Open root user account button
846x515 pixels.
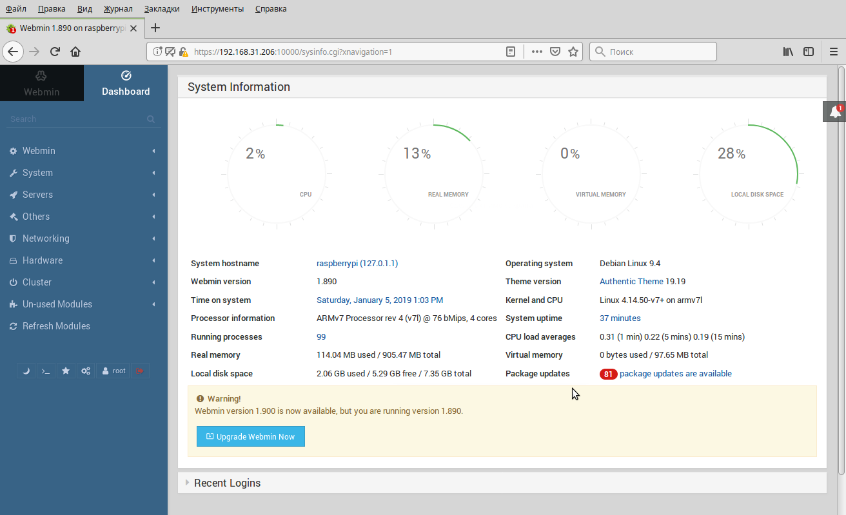coord(113,371)
